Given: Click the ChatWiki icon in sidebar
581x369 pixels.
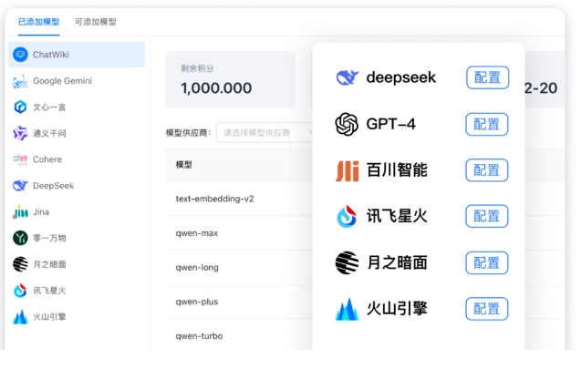Looking at the screenshot, I should (20, 55).
